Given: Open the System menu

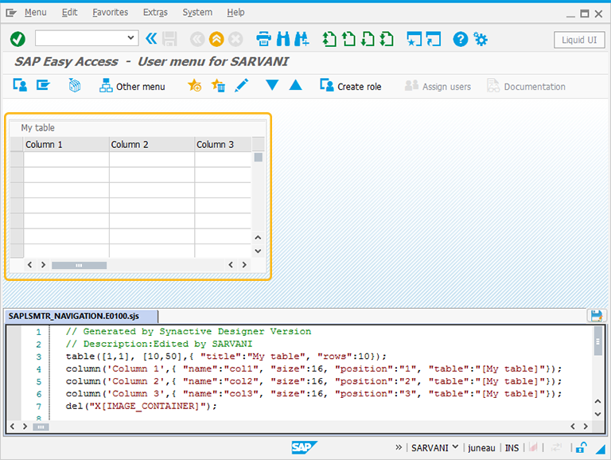Looking at the screenshot, I should pyautogui.click(x=197, y=13).
